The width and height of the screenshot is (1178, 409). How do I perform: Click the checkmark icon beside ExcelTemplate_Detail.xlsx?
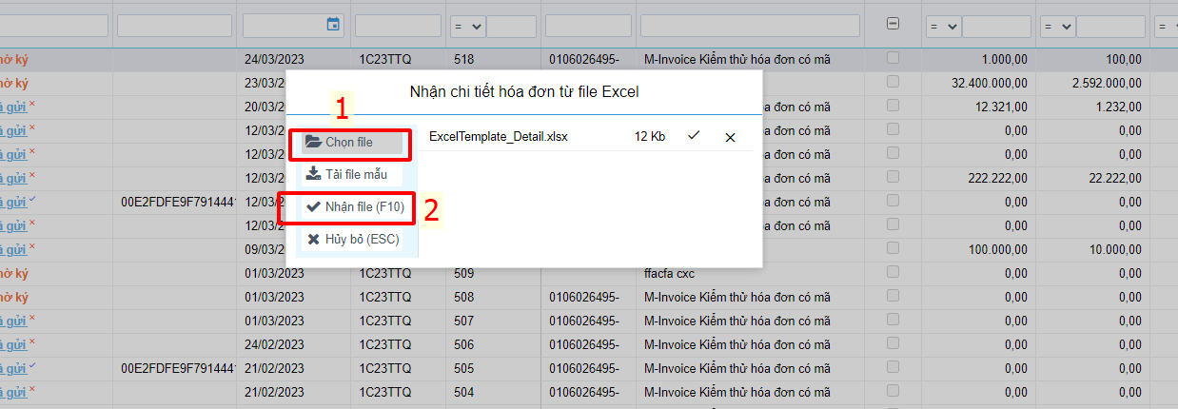[694, 136]
